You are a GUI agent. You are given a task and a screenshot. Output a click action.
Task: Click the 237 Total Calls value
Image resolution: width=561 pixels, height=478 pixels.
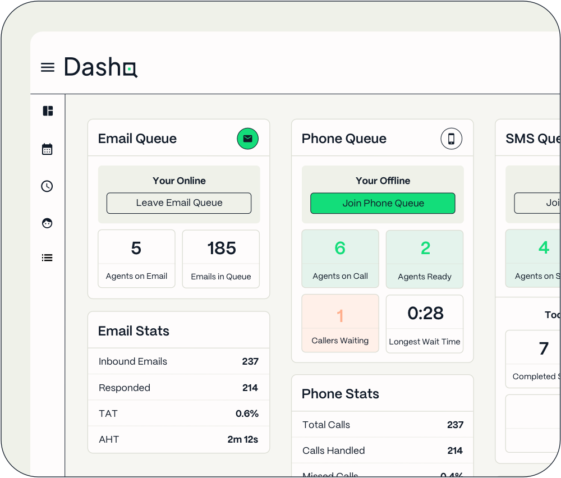455,425
